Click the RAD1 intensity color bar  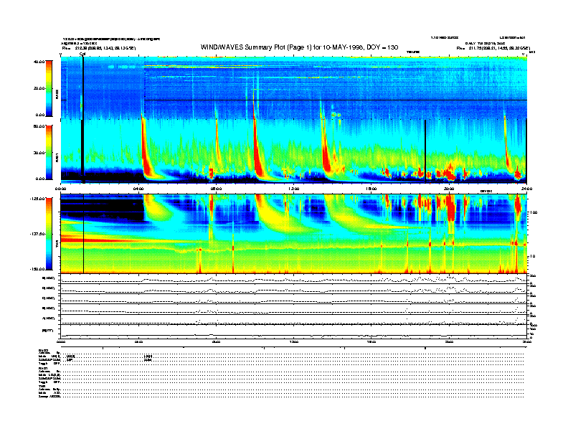[49, 153]
